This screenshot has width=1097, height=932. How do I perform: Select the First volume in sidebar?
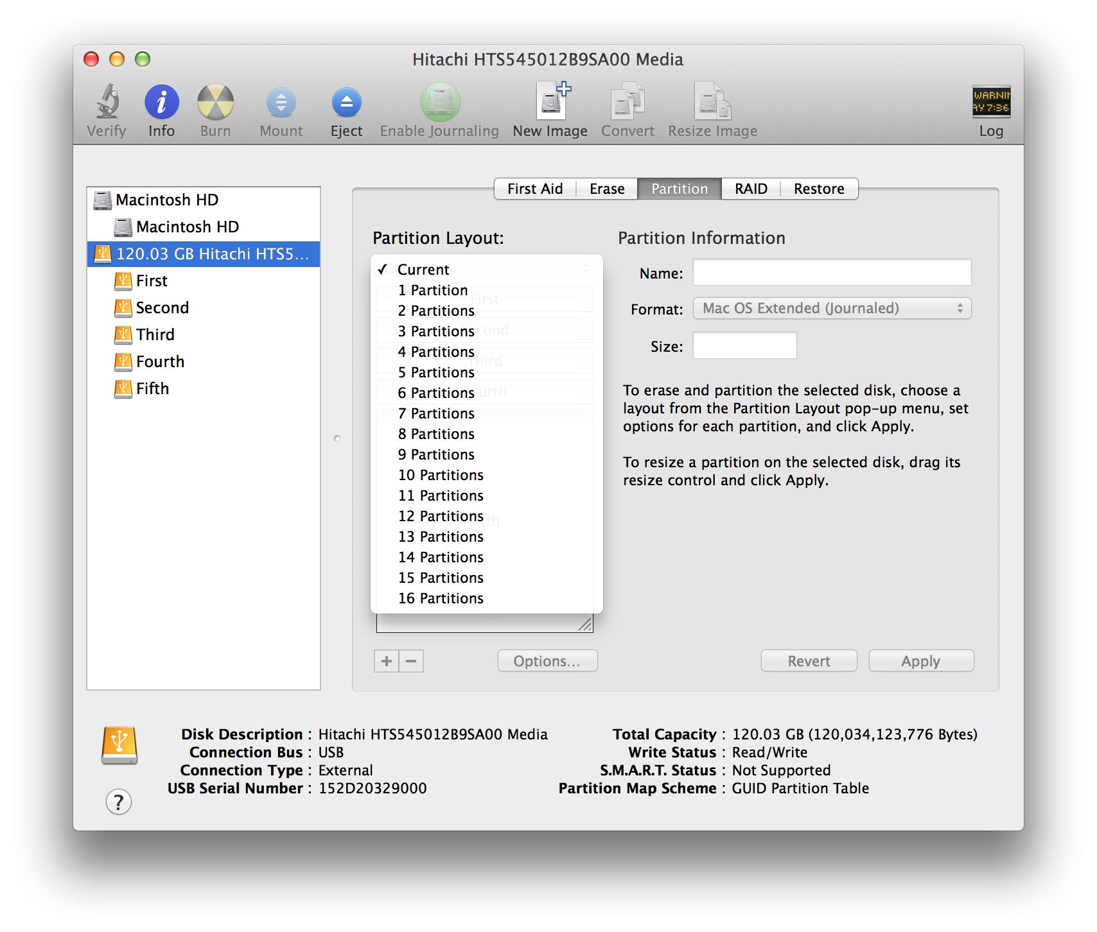204,281
